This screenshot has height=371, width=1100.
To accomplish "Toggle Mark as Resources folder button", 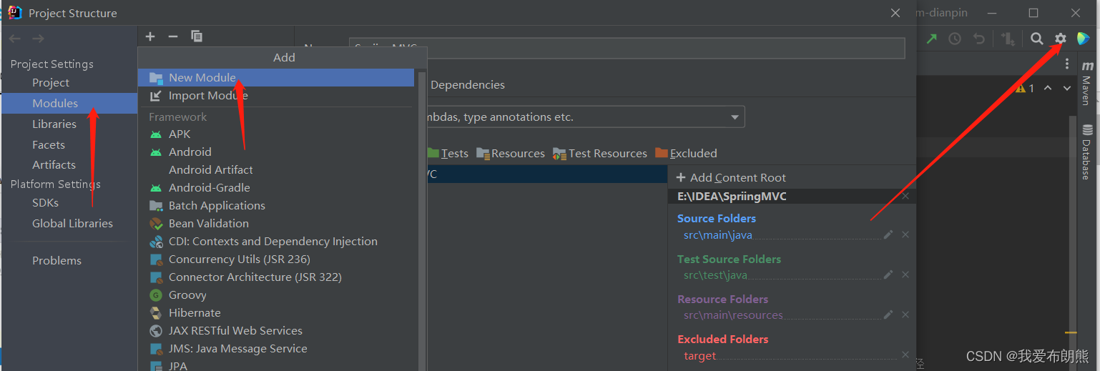I will tap(511, 153).
